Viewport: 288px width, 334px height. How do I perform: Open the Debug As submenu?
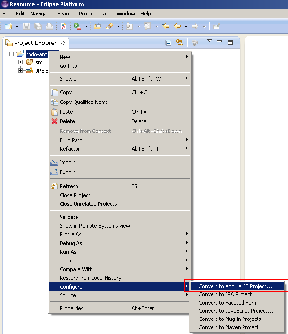(x=120, y=243)
